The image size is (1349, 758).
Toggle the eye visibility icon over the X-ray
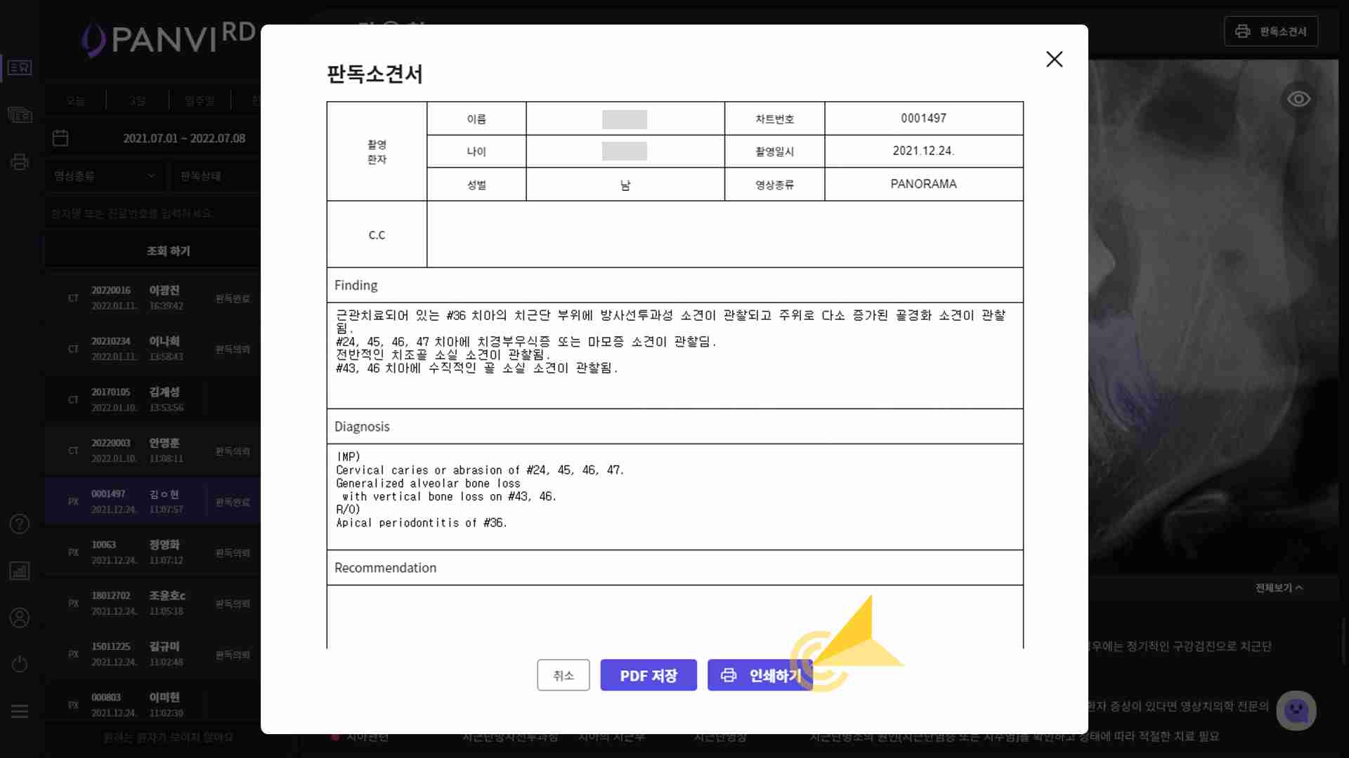click(1298, 99)
